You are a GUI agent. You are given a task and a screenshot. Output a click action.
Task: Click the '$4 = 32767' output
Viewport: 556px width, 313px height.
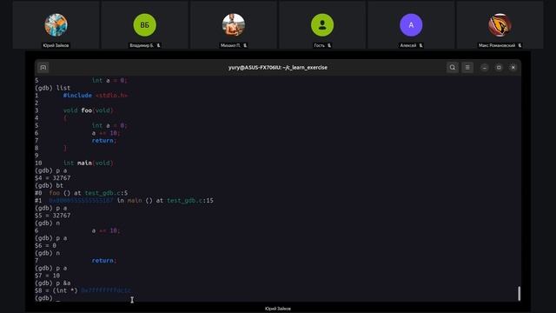(53, 177)
